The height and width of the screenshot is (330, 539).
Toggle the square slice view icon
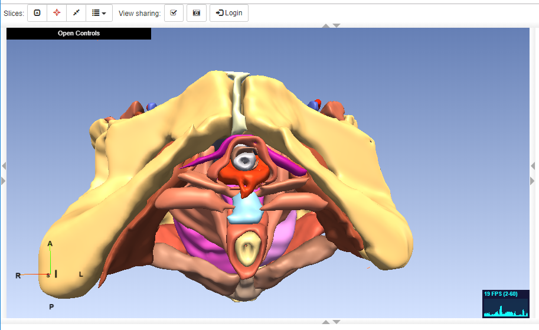point(37,13)
